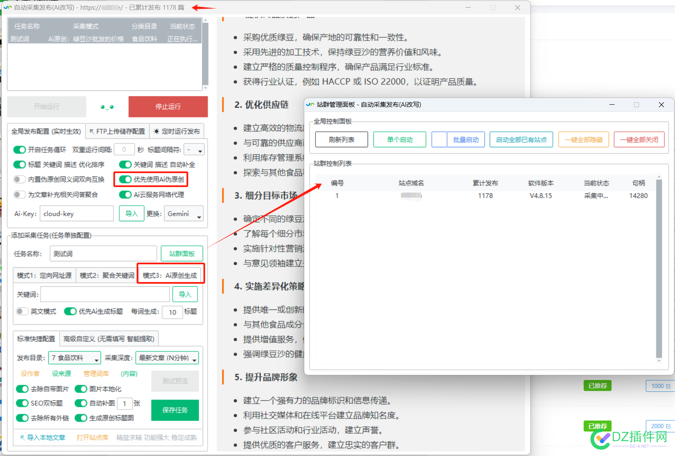Switch to 定时运行发布 tab

pyautogui.click(x=177, y=131)
